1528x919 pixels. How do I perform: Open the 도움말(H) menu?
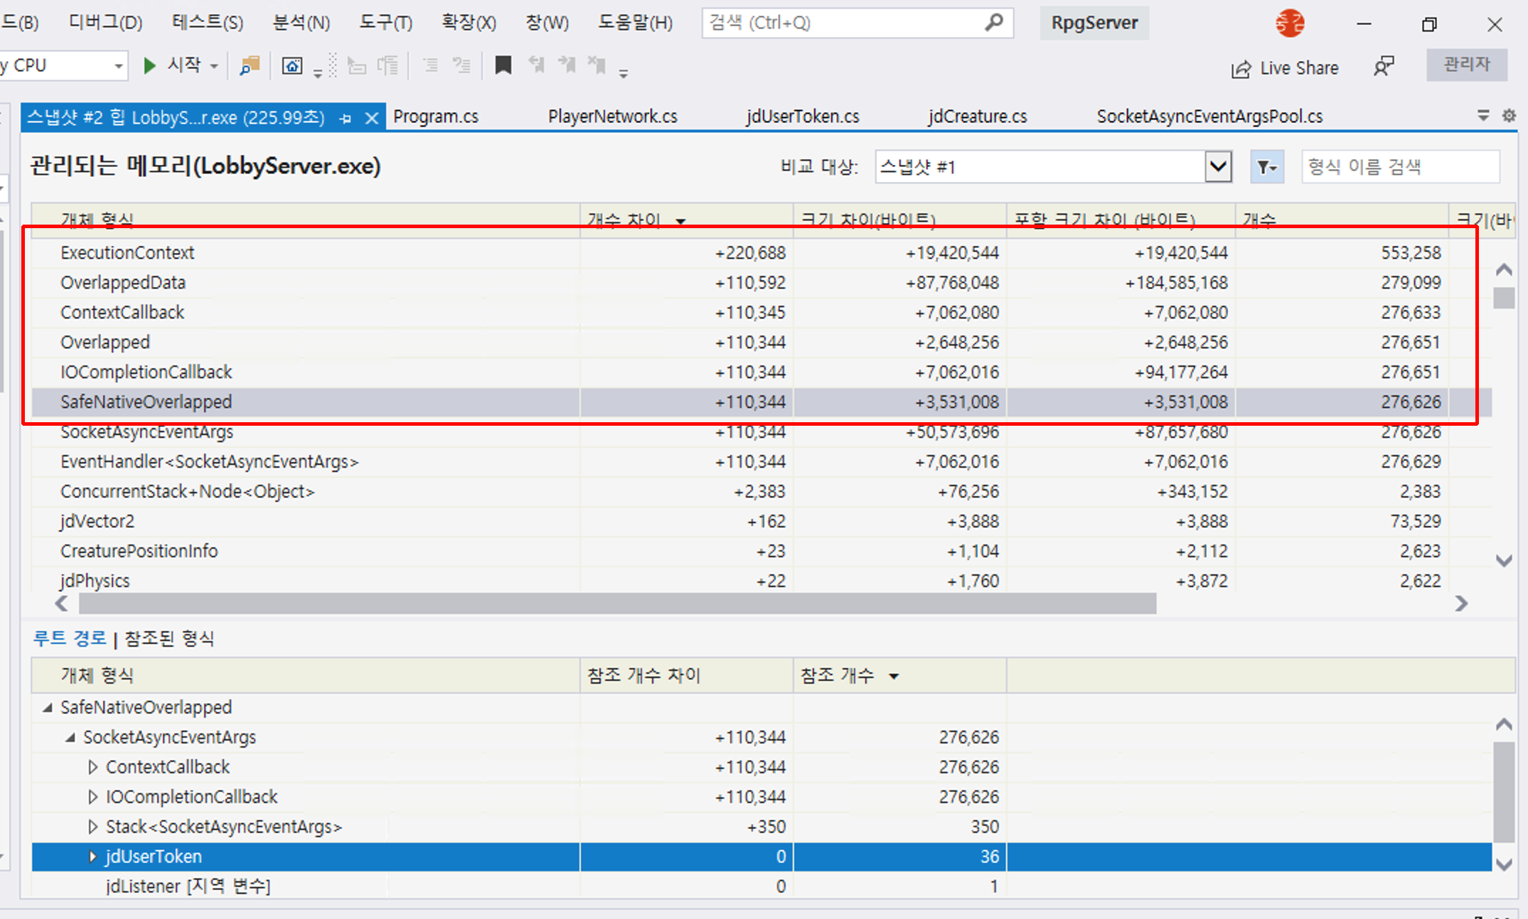click(x=635, y=23)
